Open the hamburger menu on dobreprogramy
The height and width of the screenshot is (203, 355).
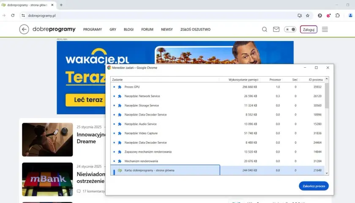[x=325, y=30]
